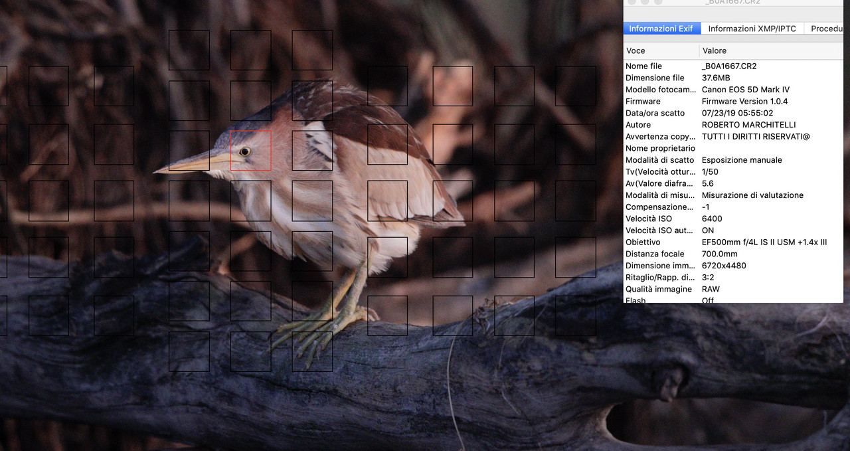
Task: Select the red active AF point on the bird's eye
Action: [x=250, y=151]
